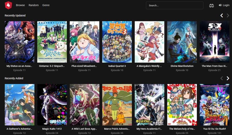Image resolution: width=232 pixels, height=135 pixels.
Task: Open A Gatherer's Adventure poster
Action: click(x=20, y=105)
